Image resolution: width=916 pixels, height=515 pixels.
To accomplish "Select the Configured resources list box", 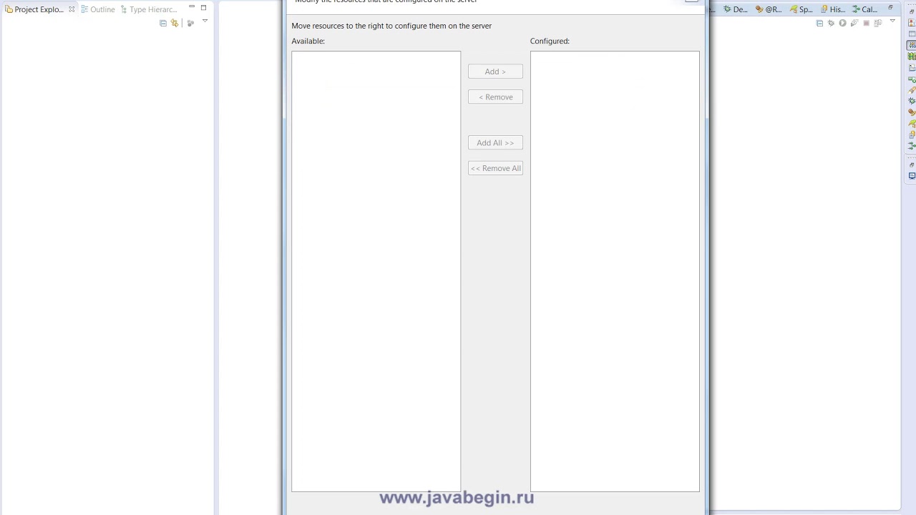I will [x=615, y=271].
